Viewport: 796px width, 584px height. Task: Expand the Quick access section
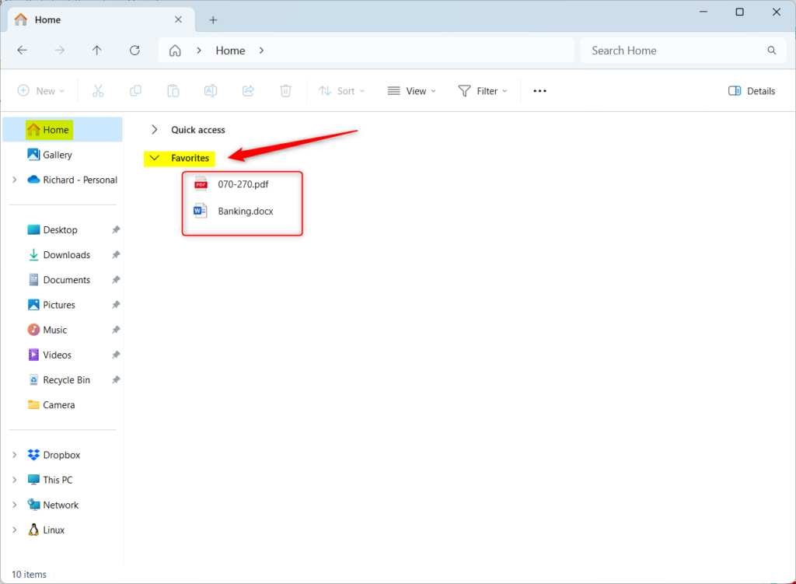(x=155, y=130)
